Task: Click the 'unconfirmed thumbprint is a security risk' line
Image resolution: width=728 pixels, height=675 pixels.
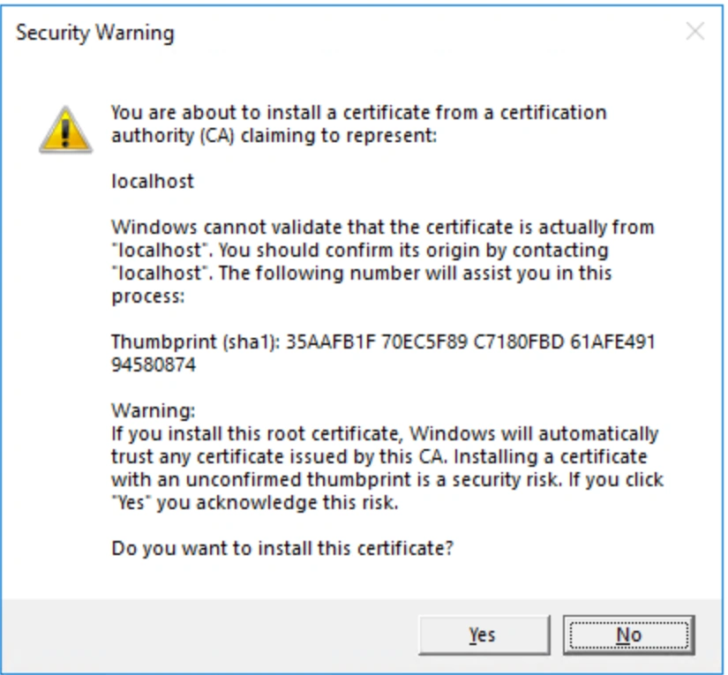Action: 387,479
